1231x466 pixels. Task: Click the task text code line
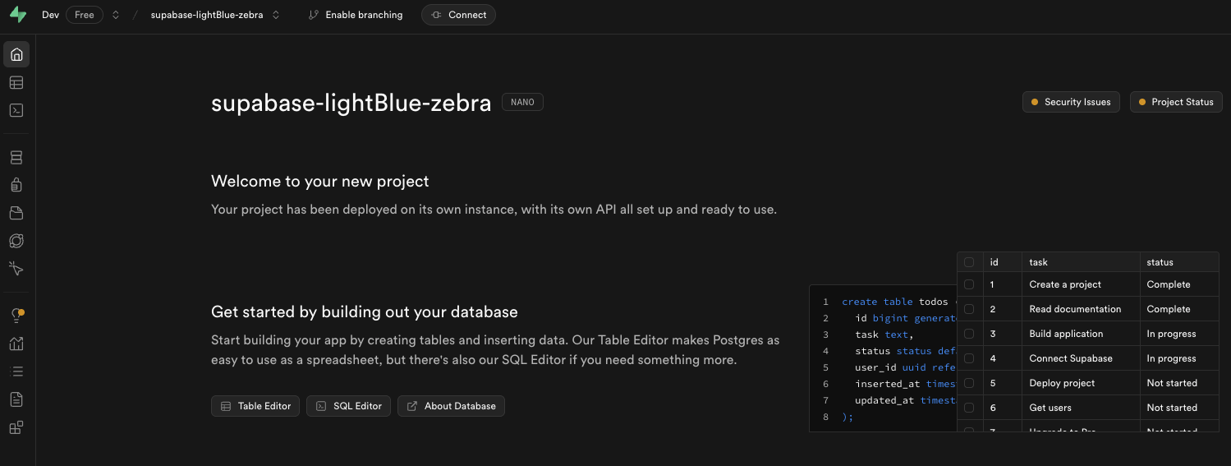coord(884,335)
